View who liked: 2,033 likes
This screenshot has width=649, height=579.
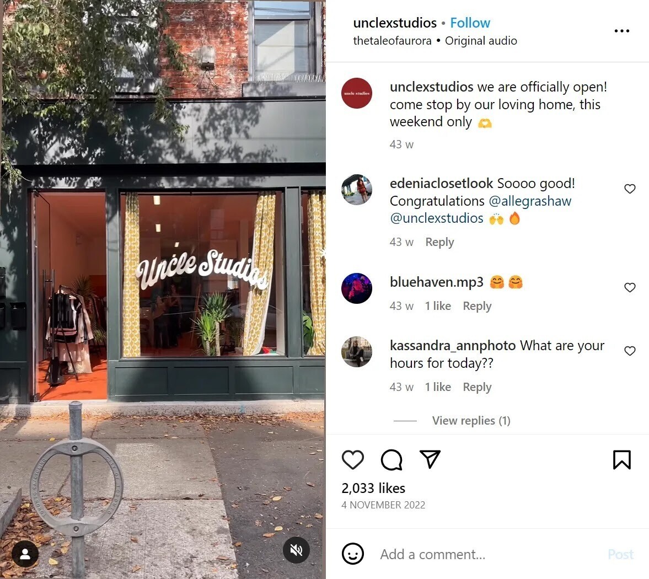[x=373, y=489]
